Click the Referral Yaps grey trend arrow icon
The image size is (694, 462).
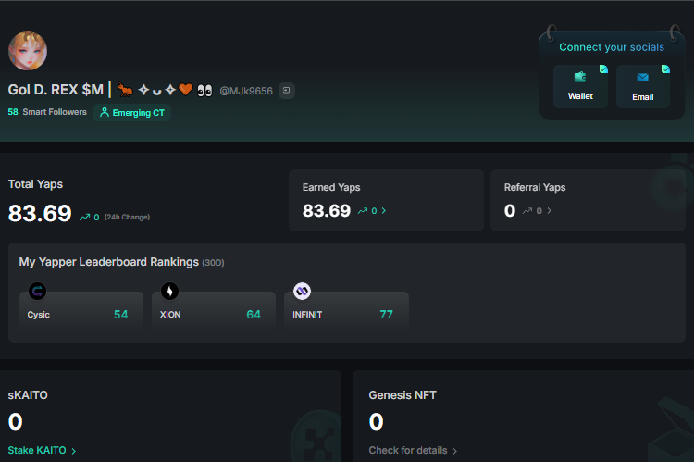[x=527, y=211]
